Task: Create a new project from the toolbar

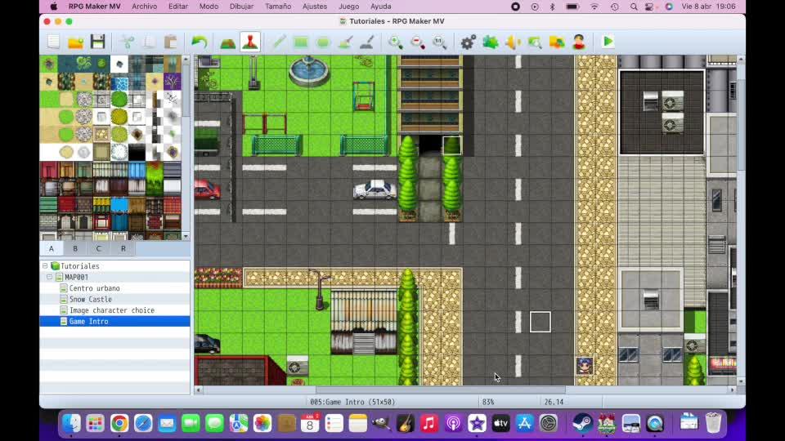Action: (x=54, y=42)
